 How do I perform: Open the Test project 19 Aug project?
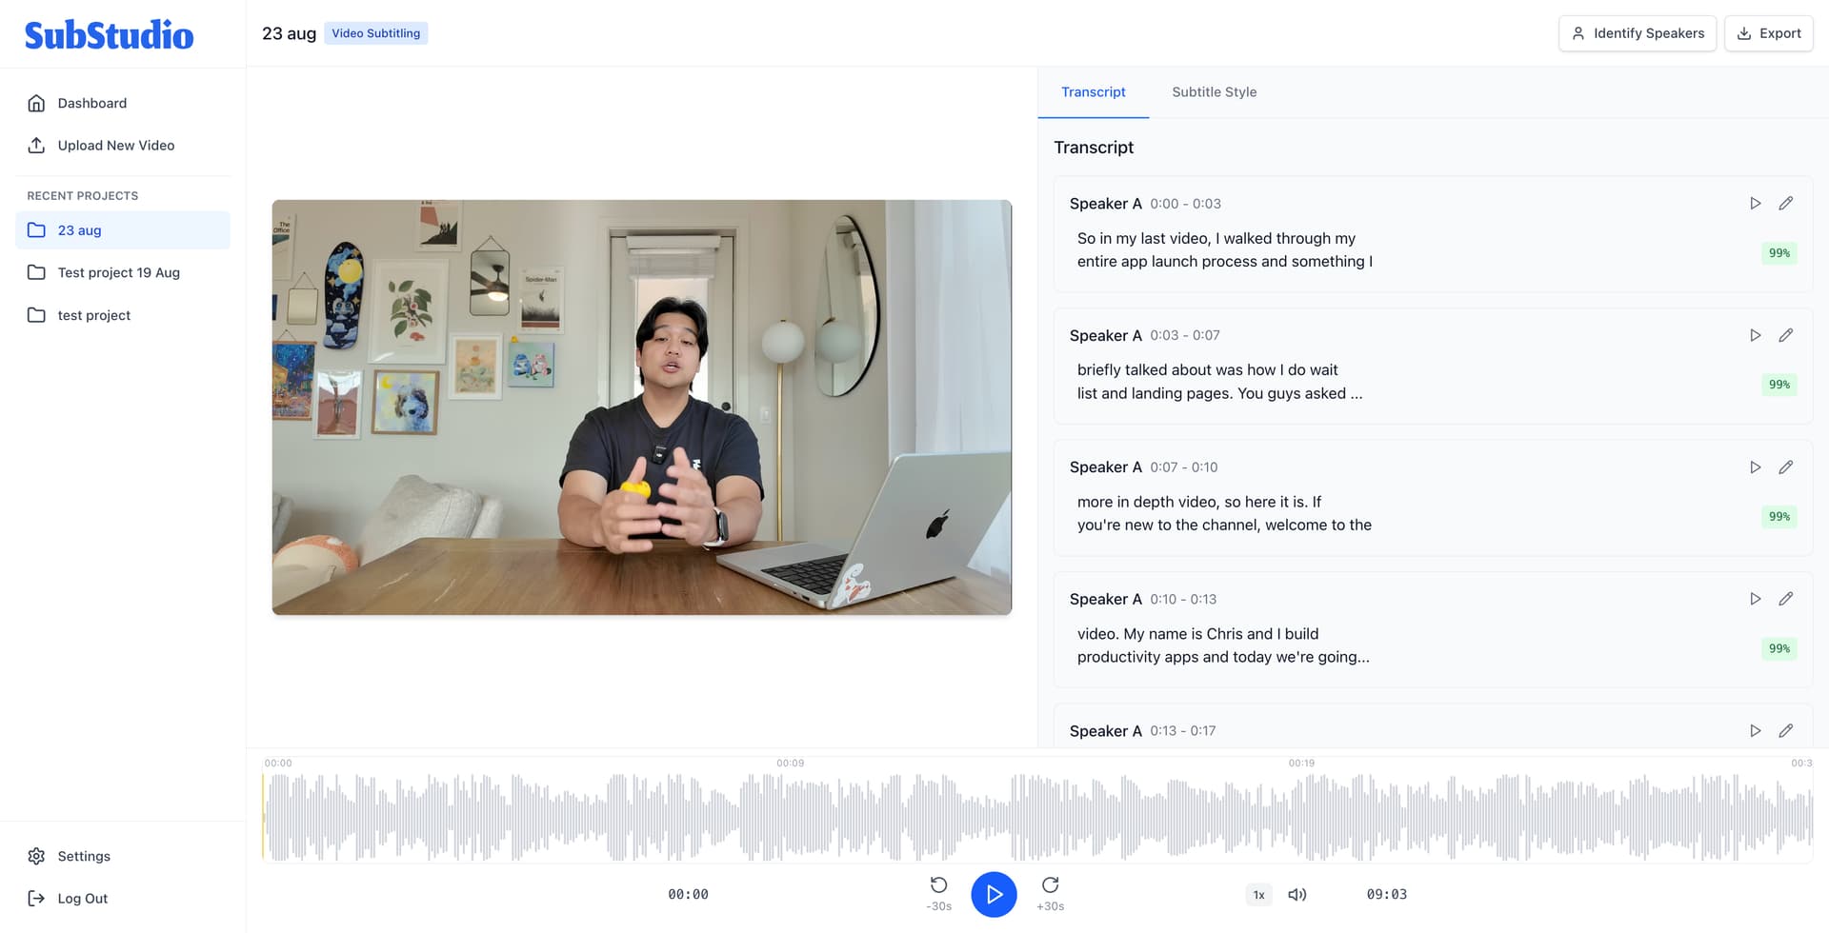[x=118, y=272]
